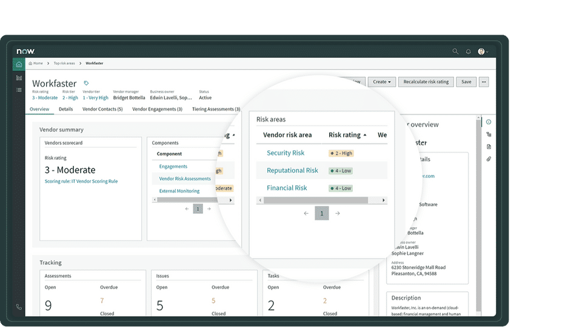Click Risk areas pagination page 1
This screenshot has height=327, width=582.
322,213
